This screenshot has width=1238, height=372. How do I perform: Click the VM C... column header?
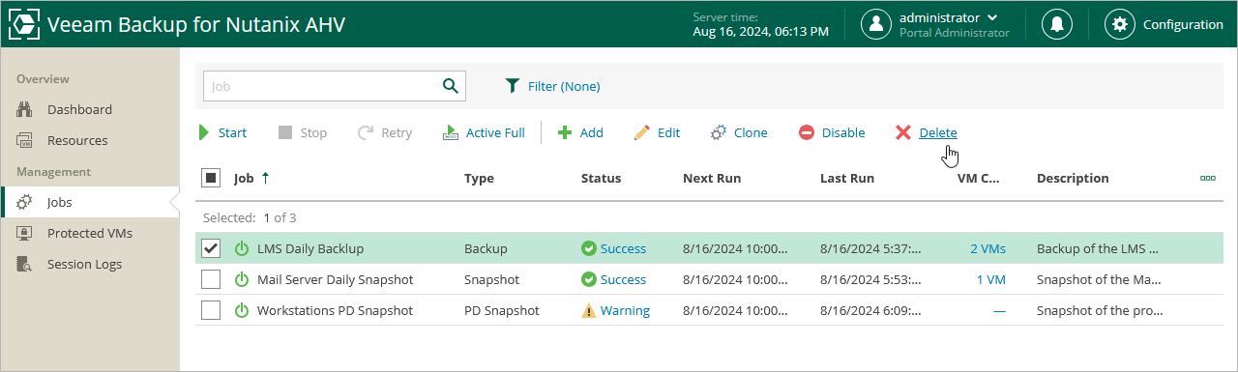[978, 178]
